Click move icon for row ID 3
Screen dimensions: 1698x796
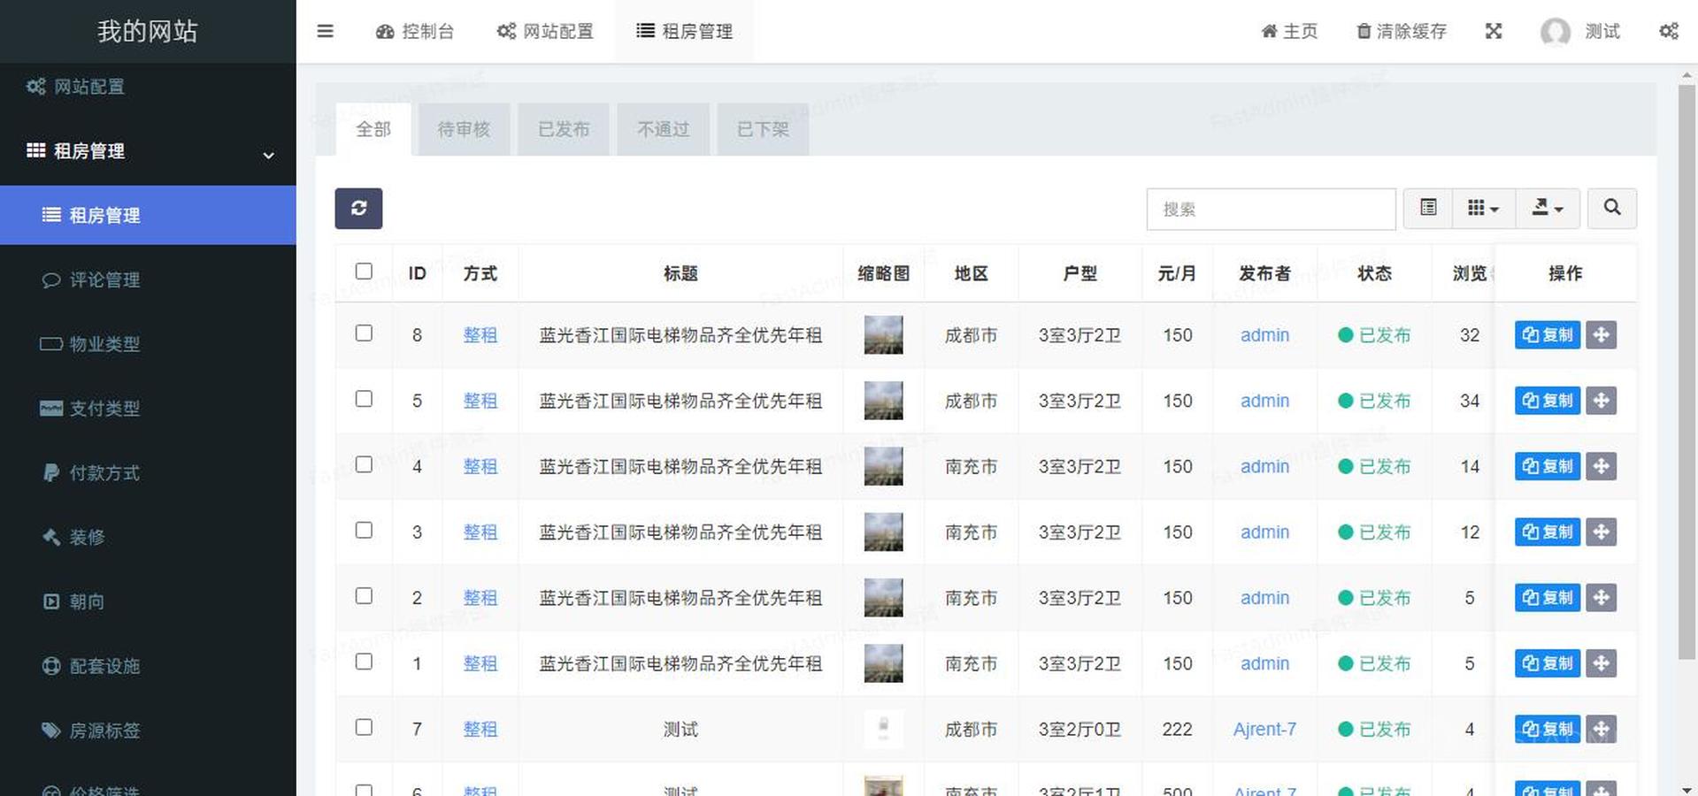click(1601, 532)
